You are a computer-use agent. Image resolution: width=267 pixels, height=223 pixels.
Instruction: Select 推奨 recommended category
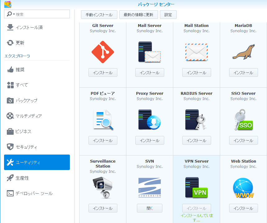(37, 69)
